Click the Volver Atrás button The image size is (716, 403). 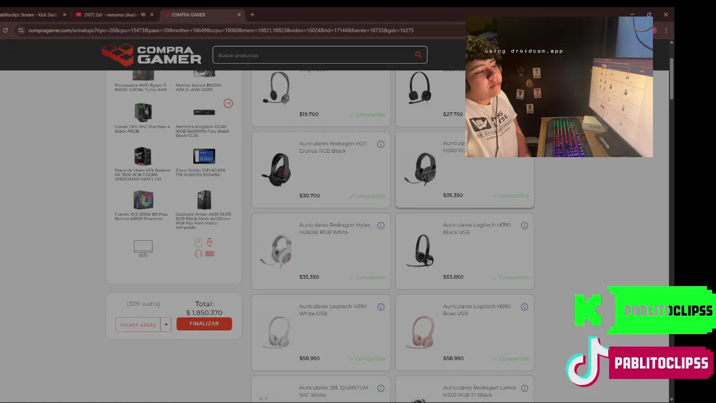point(138,325)
